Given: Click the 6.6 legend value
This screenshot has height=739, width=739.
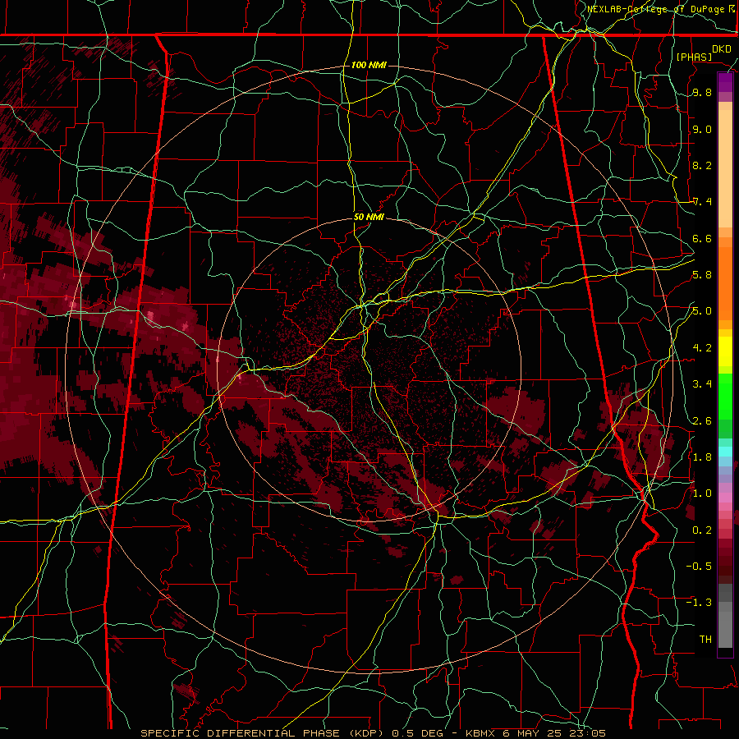Looking at the screenshot, I should pyautogui.click(x=702, y=238).
